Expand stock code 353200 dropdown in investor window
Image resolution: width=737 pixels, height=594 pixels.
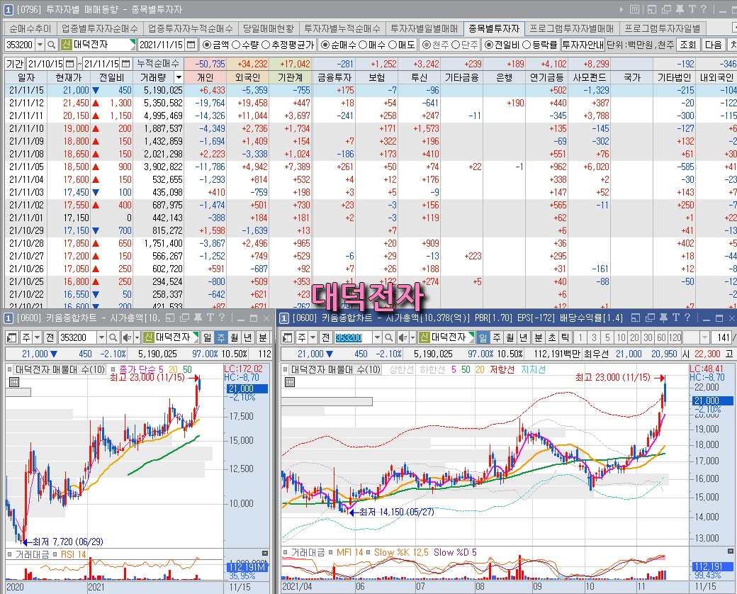pos(40,45)
